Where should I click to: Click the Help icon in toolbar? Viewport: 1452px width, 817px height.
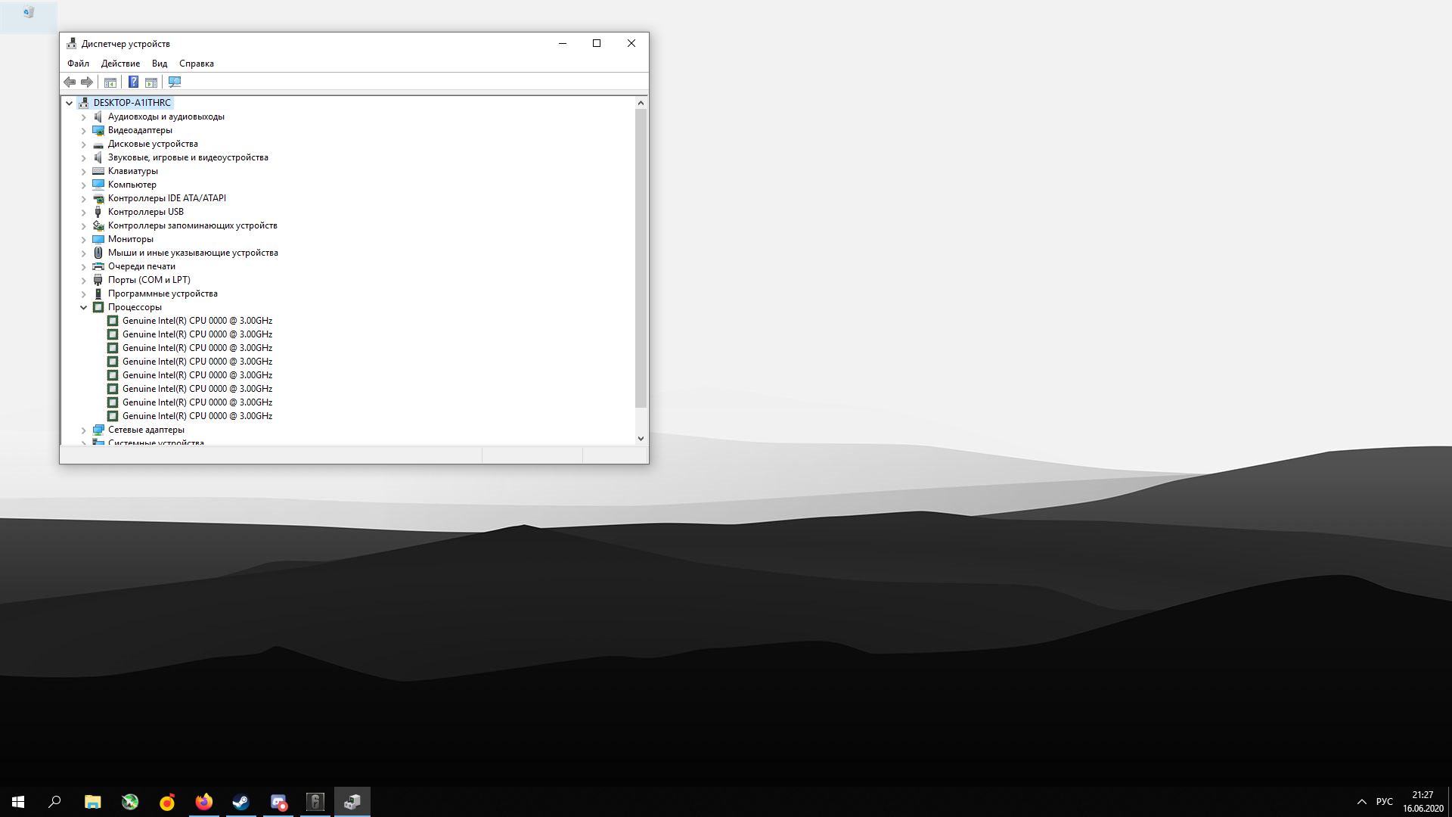click(133, 82)
